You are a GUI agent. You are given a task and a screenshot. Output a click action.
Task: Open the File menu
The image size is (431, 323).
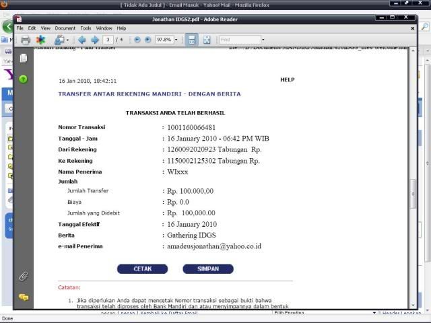[20, 28]
